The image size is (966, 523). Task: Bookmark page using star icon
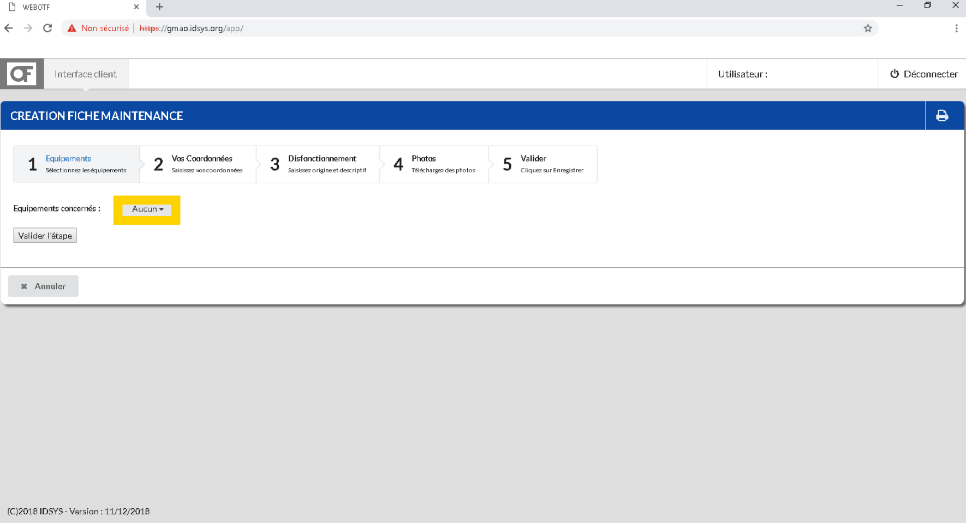coord(868,28)
